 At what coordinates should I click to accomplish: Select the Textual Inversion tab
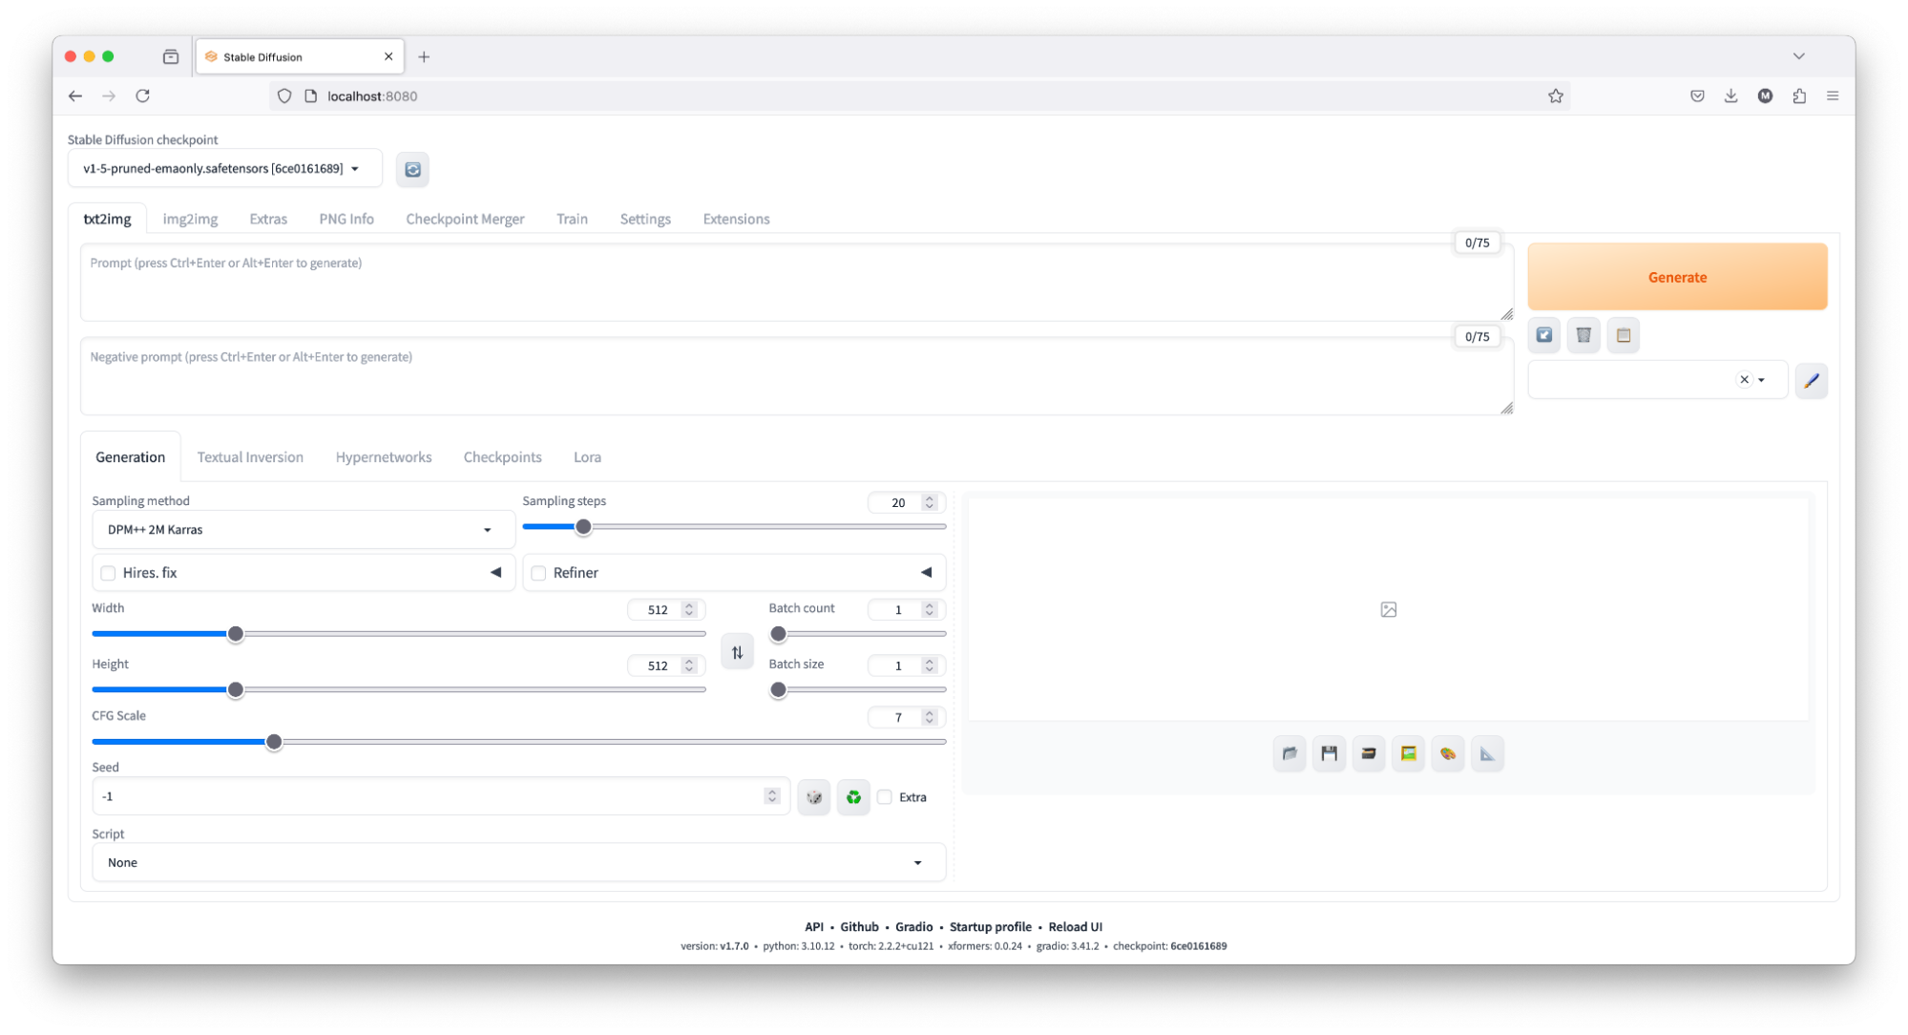[250, 457]
